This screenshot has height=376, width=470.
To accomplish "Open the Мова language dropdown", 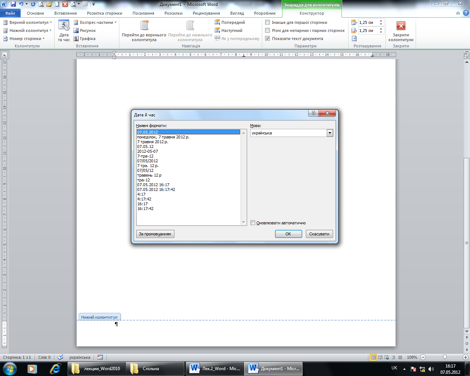I will (330, 133).
